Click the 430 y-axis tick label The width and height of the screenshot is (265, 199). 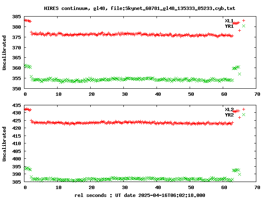pos(17,113)
